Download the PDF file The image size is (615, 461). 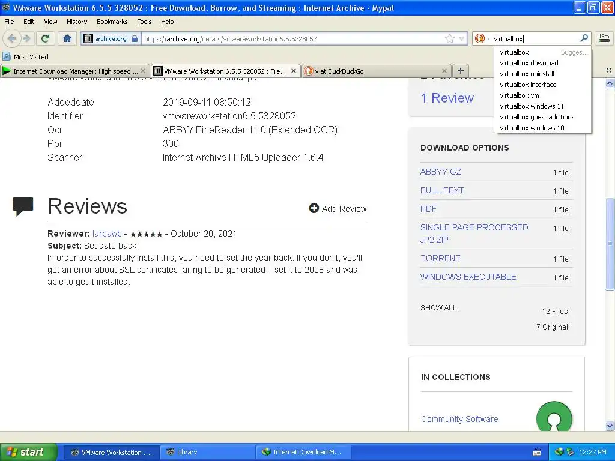(428, 209)
